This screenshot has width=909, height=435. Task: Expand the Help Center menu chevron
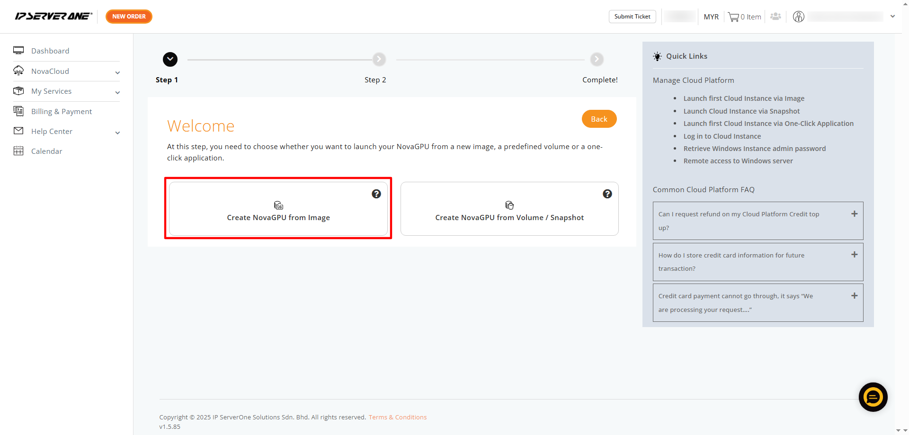117,133
